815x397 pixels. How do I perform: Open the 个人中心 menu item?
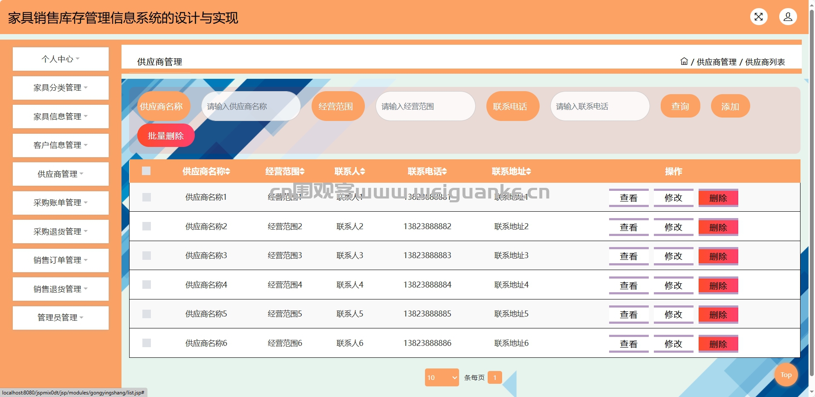click(61, 59)
